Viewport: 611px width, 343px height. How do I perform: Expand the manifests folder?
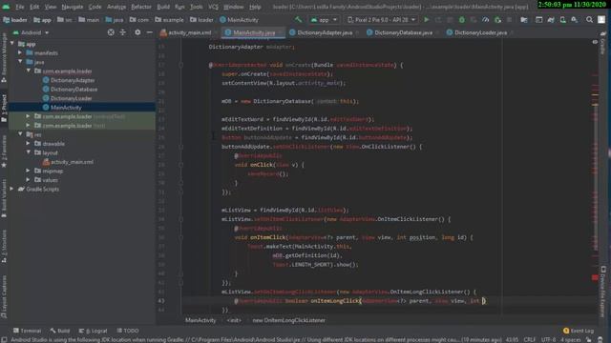tap(20, 53)
